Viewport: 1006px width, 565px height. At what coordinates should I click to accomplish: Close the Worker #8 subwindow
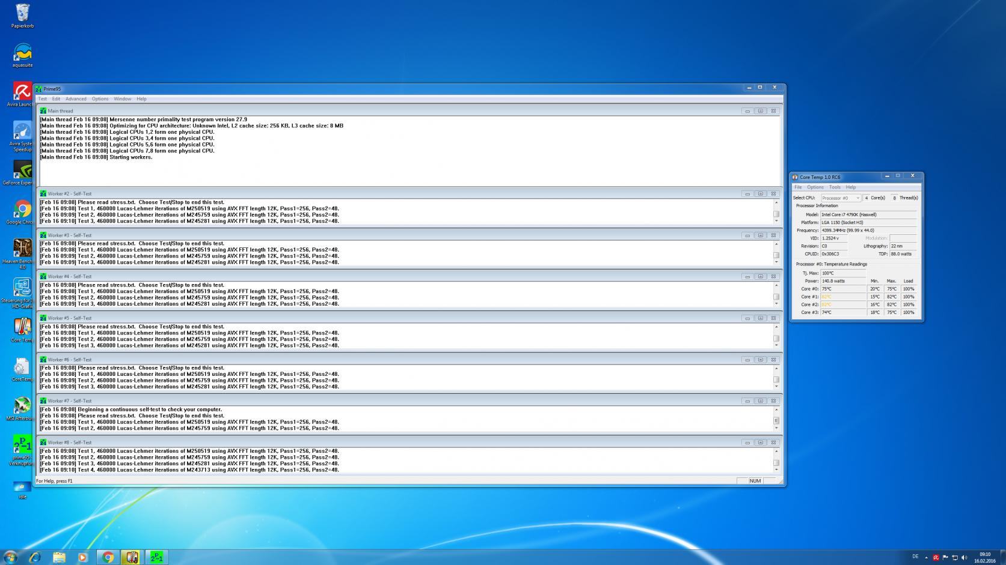[x=773, y=443]
